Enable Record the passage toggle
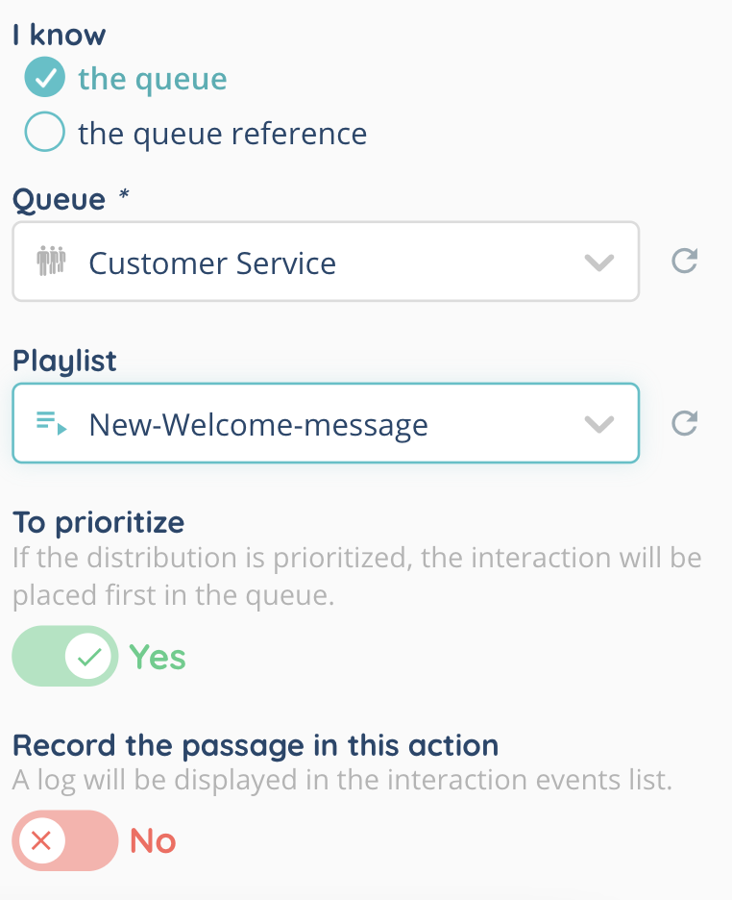This screenshot has width=732, height=900. click(64, 841)
